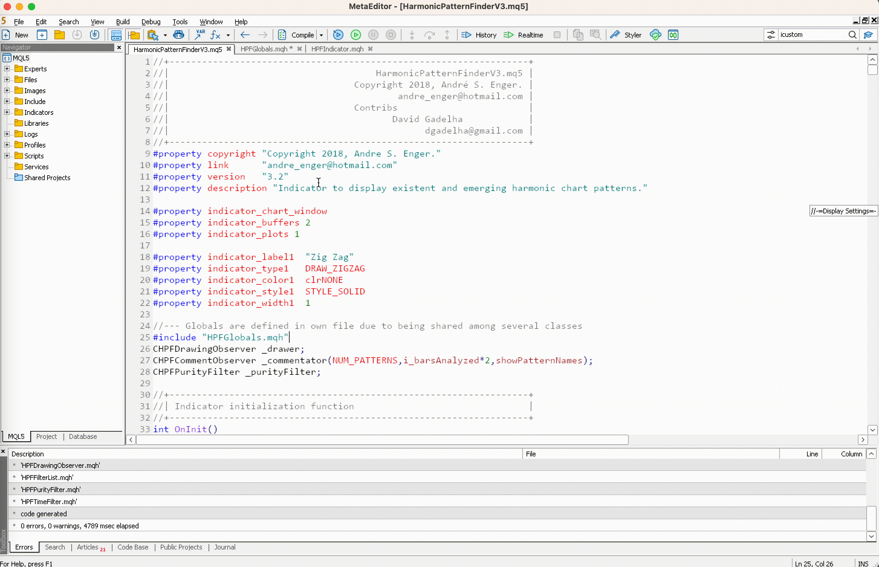Expand the Include folder
The height and width of the screenshot is (567, 879).
click(x=7, y=101)
